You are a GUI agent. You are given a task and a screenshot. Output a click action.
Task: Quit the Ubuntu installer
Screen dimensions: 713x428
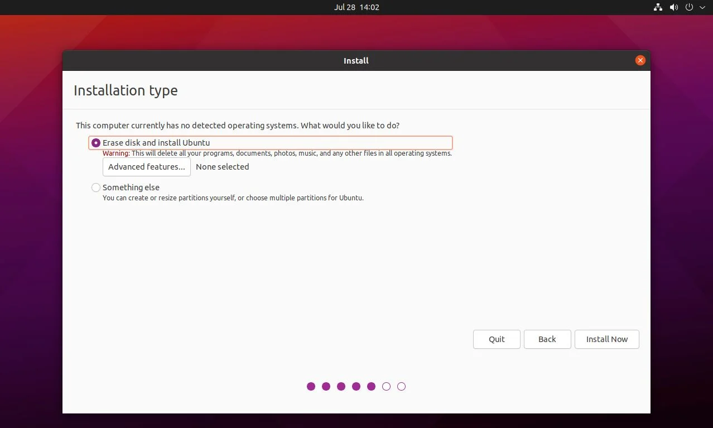[x=497, y=339]
